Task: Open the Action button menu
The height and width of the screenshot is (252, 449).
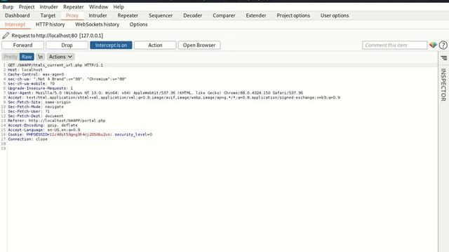Action: click(155, 45)
